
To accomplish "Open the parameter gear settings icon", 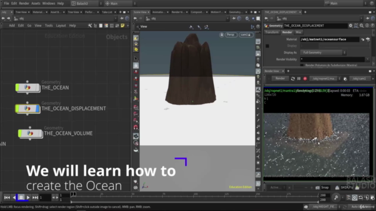I will point(351,25).
